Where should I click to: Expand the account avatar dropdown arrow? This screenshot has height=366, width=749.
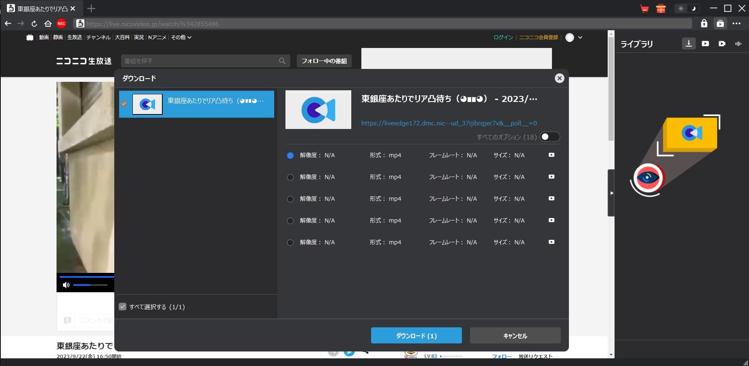580,37
